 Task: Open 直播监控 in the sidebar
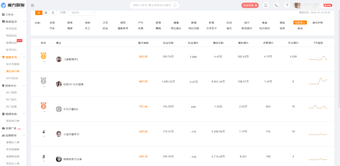[12, 43]
